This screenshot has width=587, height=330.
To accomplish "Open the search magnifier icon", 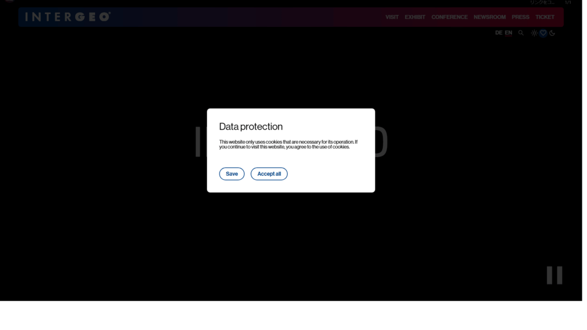I will pyautogui.click(x=521, y=33).
